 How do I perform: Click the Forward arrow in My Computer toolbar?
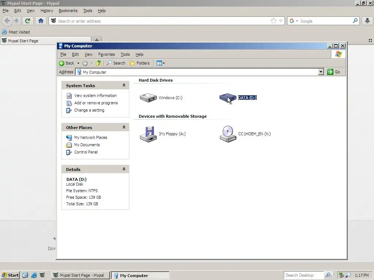click(85, 63)
